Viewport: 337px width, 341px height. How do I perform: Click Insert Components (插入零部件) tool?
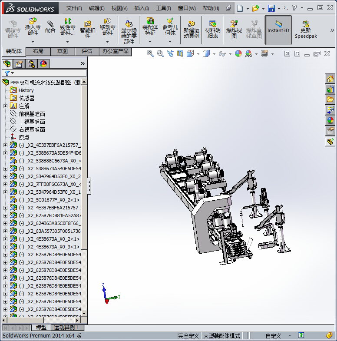[x=33, y=27]
